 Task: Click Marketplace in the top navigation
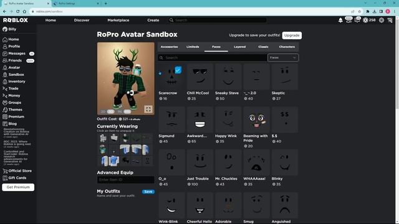[x=118, y=20]
